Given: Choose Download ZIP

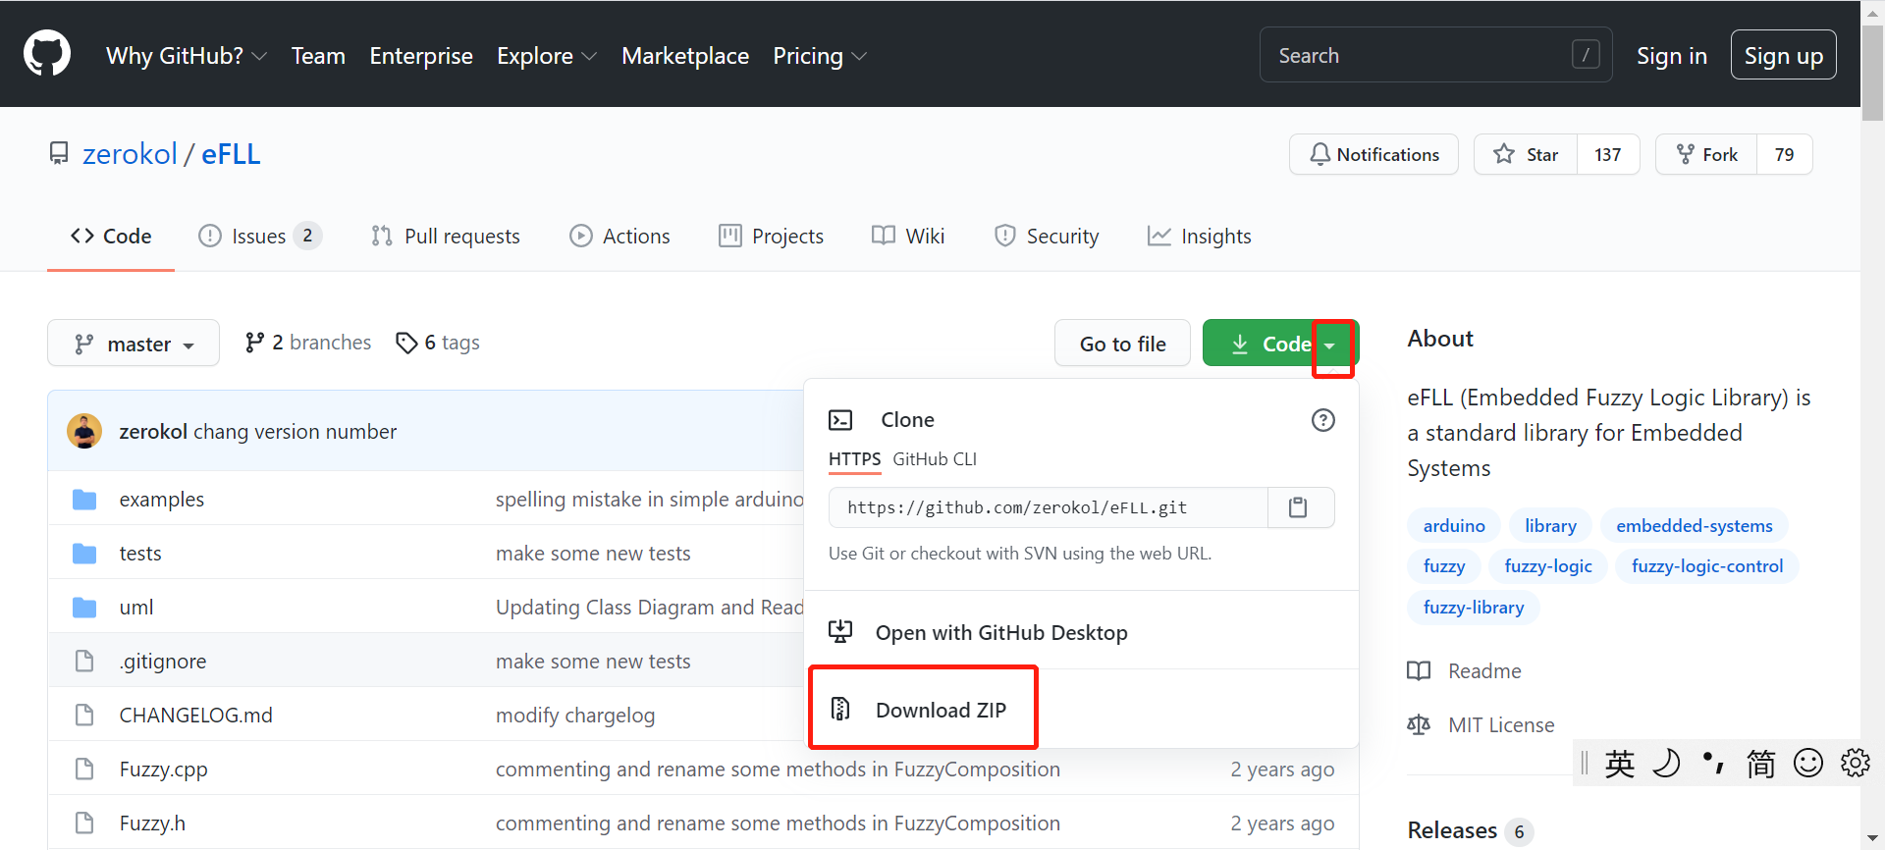Looking at the screenshot, I should click(1081, 710).
